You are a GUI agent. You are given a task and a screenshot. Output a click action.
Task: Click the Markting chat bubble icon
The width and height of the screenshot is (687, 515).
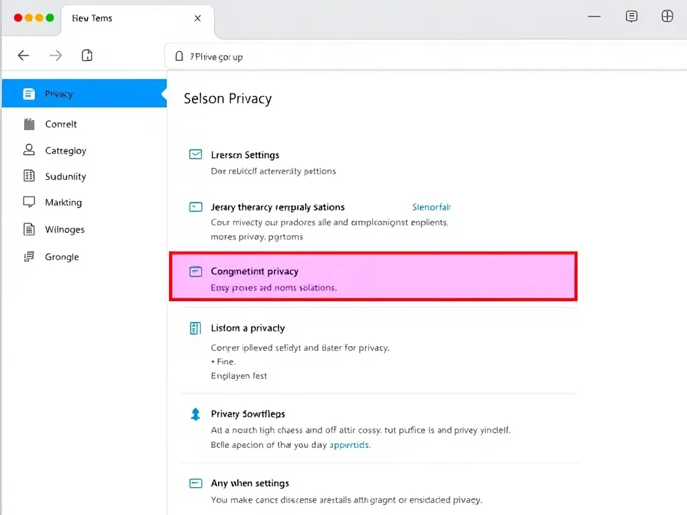(29, 202)
